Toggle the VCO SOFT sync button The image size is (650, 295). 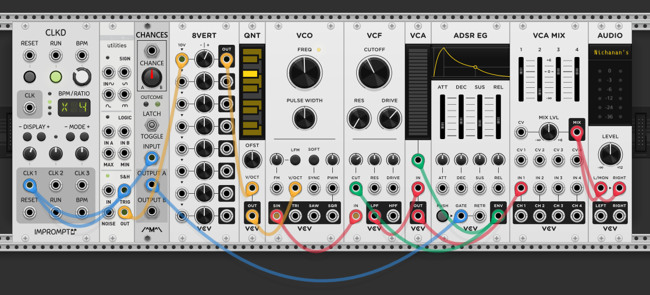click(x=314, y=160)
